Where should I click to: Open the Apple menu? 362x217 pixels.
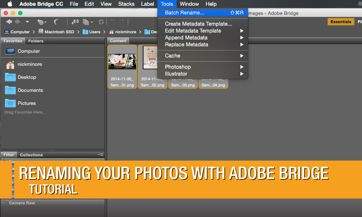[x=10, y=4]
